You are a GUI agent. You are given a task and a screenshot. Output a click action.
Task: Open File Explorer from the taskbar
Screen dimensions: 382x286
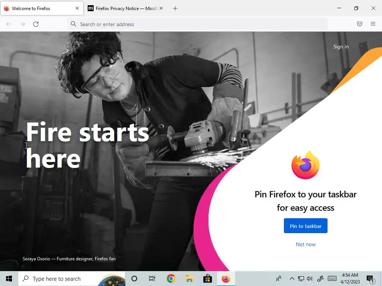[189, 279]
